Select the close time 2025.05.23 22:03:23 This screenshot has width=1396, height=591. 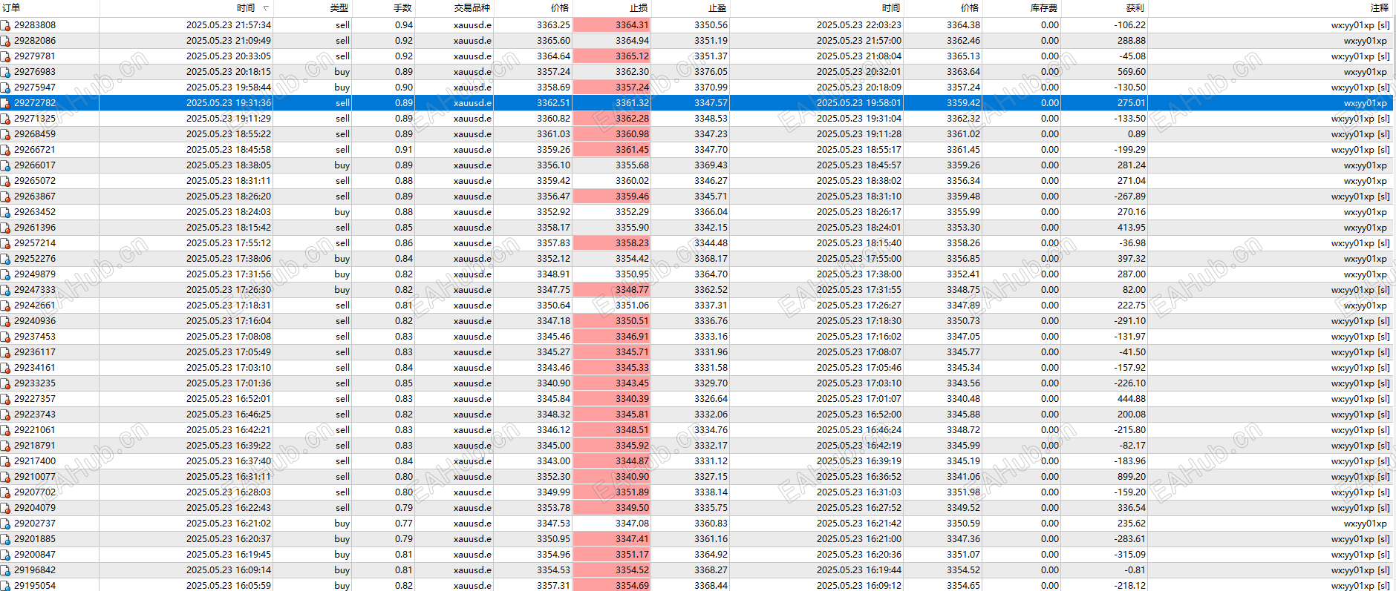pyautogui.click(x=859, y=25)
